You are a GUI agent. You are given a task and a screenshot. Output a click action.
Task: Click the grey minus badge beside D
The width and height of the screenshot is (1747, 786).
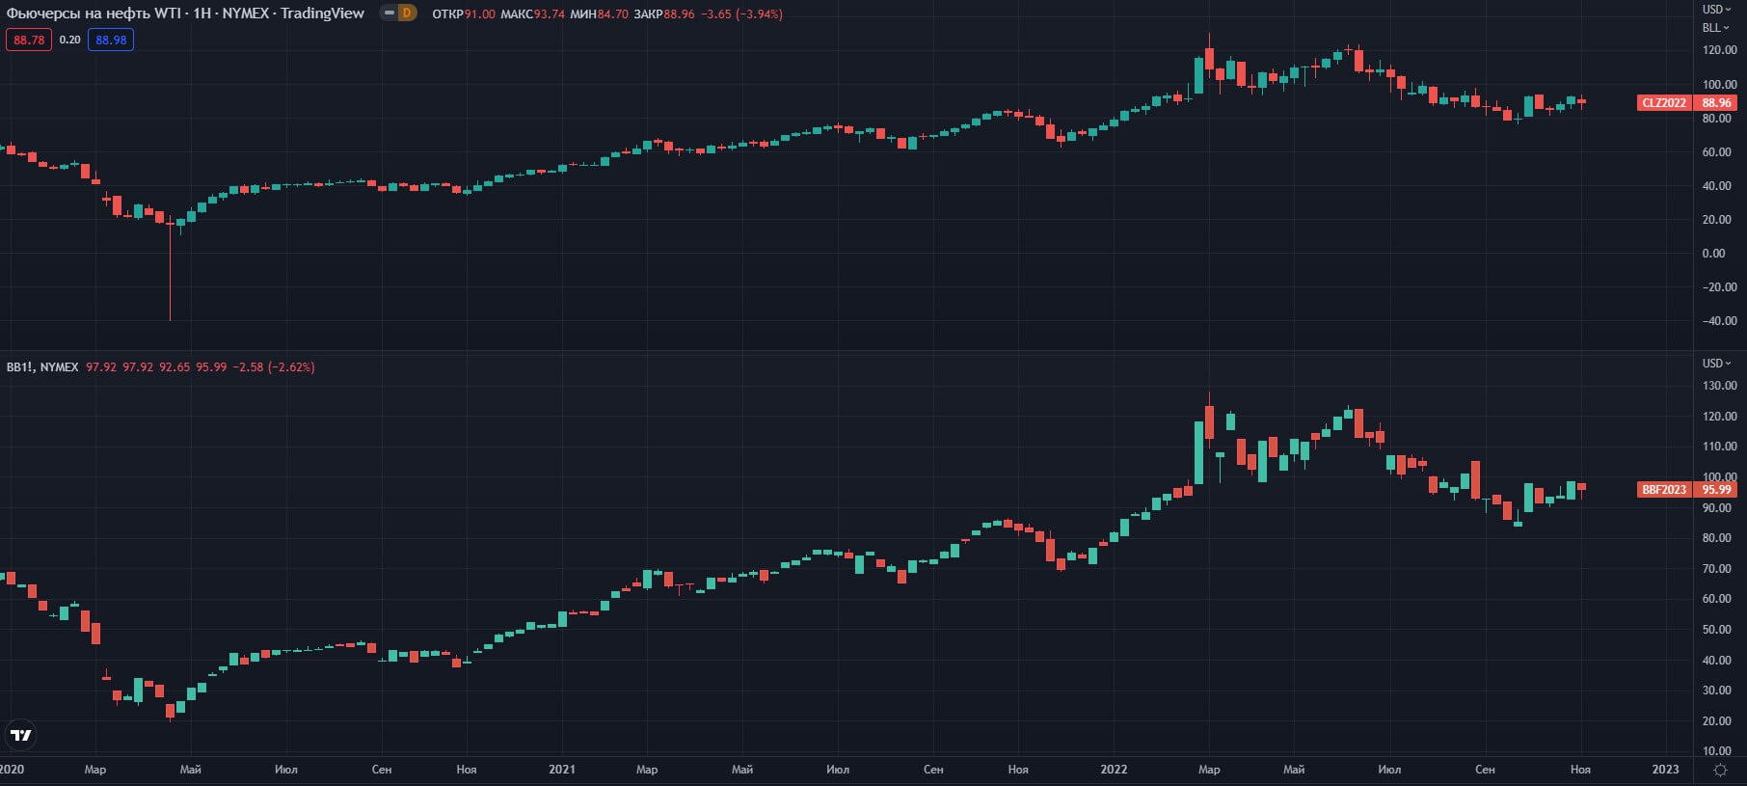click(x=390, y=14)
